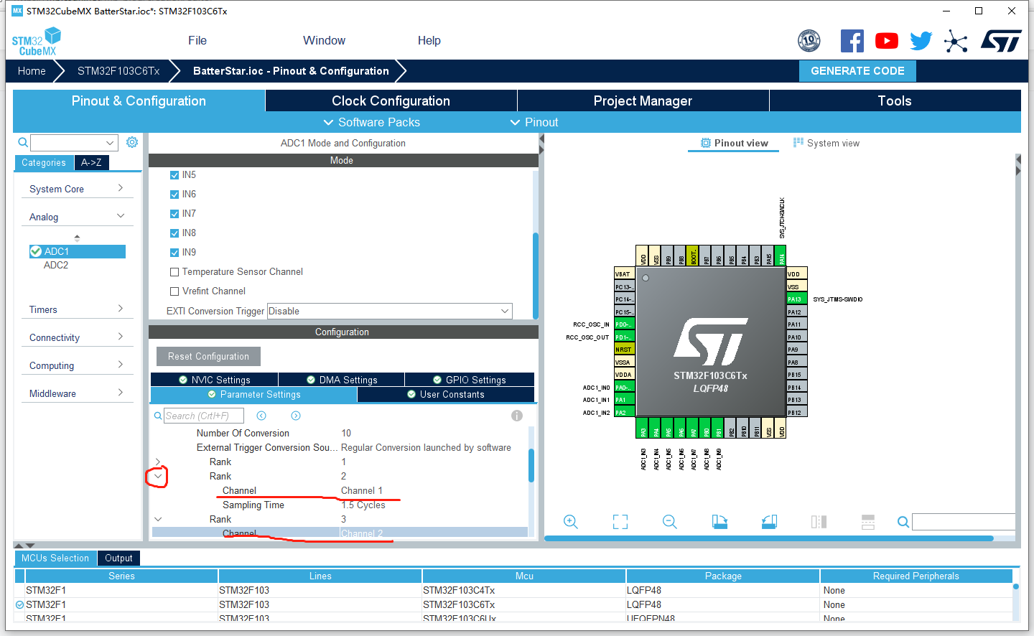Rotate the chip package counterclockwise
This screenshot has height=636, width=1034.
pyautogui.click(x=769, y=521)
